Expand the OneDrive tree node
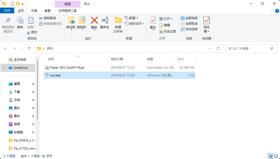Viewport: 280px width, 159px height. [4, 68]
